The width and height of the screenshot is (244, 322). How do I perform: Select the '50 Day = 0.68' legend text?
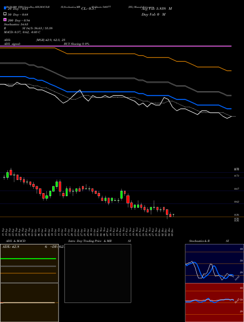click(18, 15)
